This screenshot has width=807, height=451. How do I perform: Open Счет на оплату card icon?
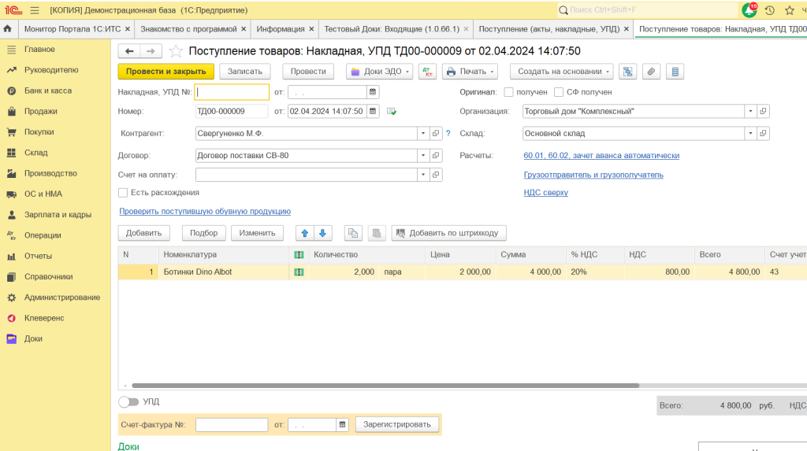(436, 175)
